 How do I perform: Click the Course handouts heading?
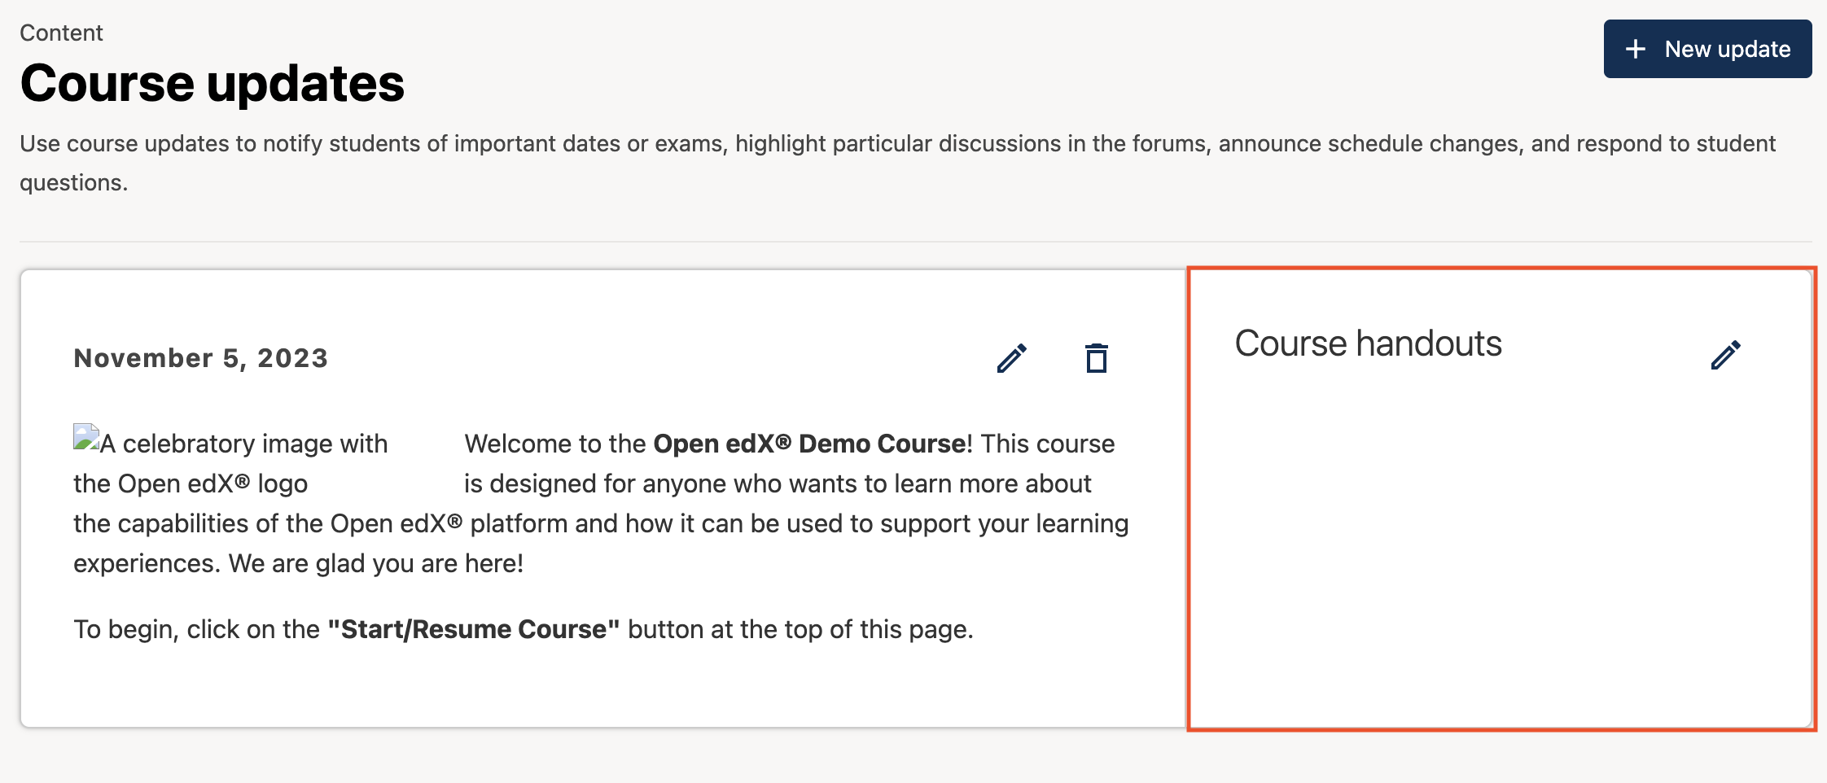click(1368, 343)
